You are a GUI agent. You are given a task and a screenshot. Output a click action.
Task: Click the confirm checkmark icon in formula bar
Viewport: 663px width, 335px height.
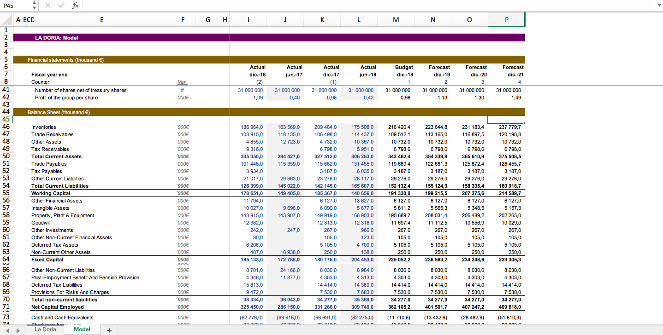[x=61, y=5]
